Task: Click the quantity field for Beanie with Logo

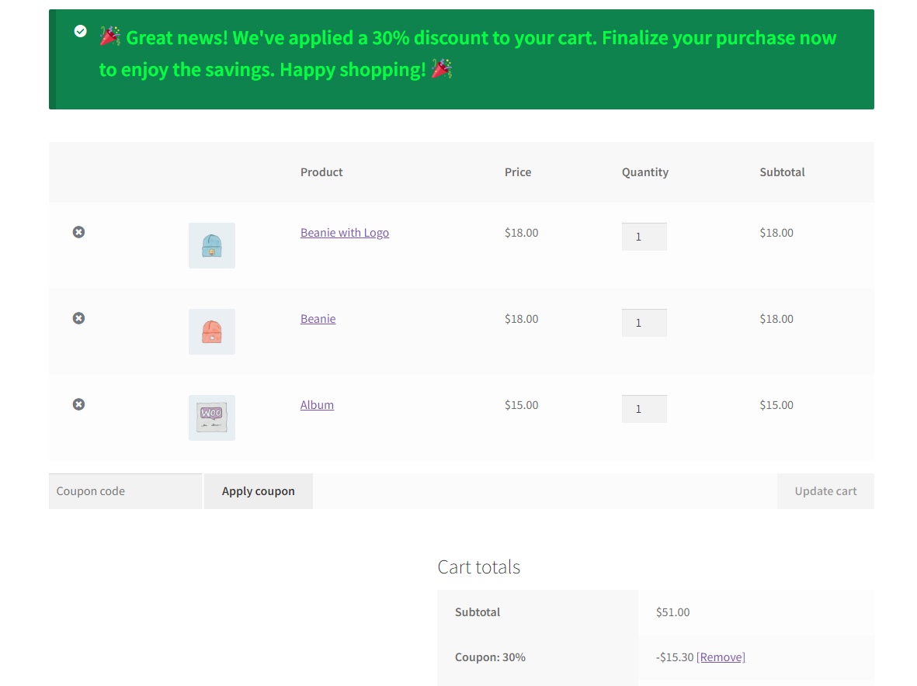Action: [x=644, y=237]
